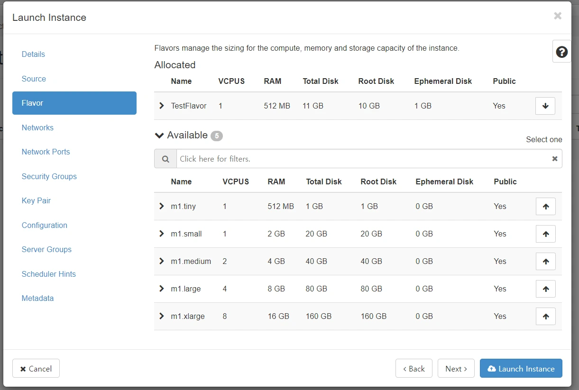The height and width of the screenshot is (390, 579).
Task: Sort available flavors by RAM header
Action: point(276,181)
